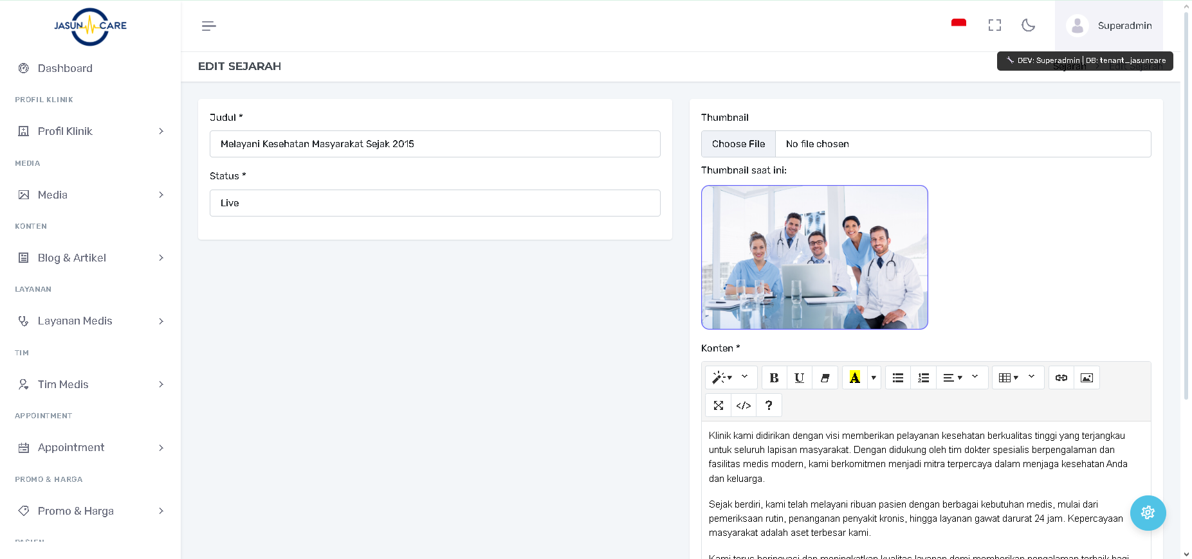Apply the yellow highlight font color
Viewport: 1192px width, 559px height.
point(854,378)
